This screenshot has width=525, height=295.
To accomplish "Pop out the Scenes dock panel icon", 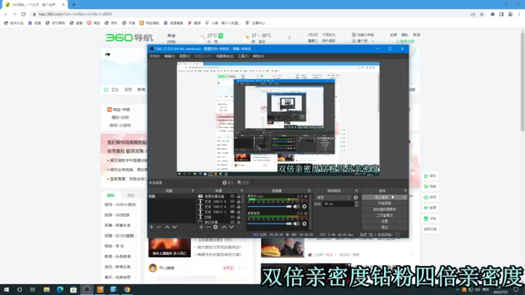I will click(x=192, y=191).
